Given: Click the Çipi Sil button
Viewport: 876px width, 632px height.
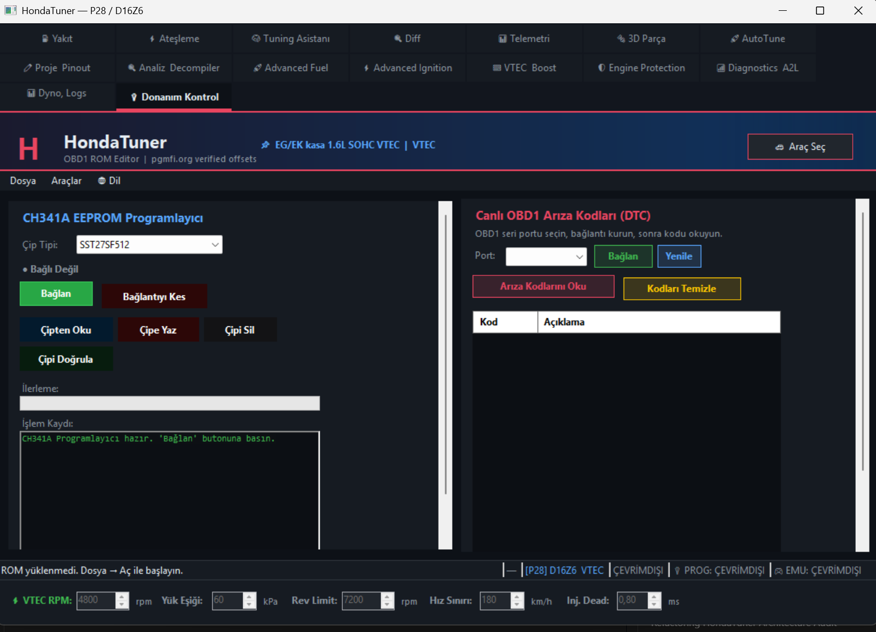Looking at the screenshot, I should pyautogui.click(x=240, y=330).
